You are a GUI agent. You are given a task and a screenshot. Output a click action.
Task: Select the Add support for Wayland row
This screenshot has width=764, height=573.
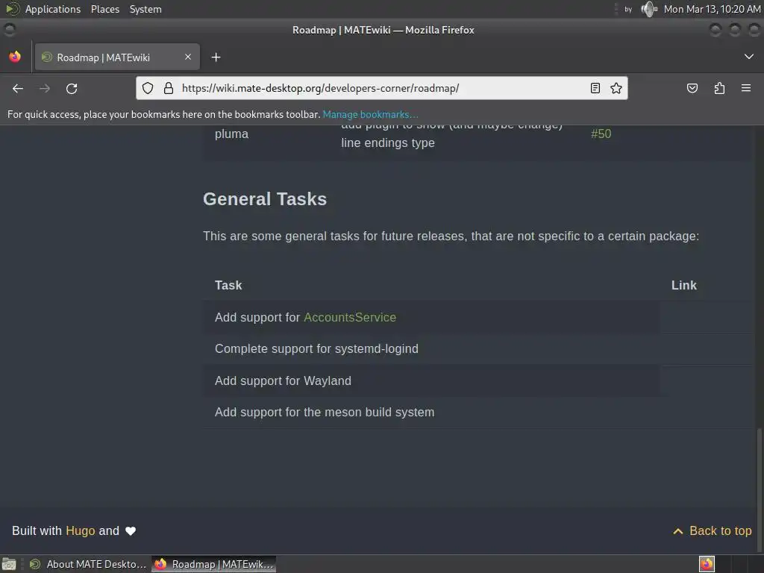click(477, 381)
